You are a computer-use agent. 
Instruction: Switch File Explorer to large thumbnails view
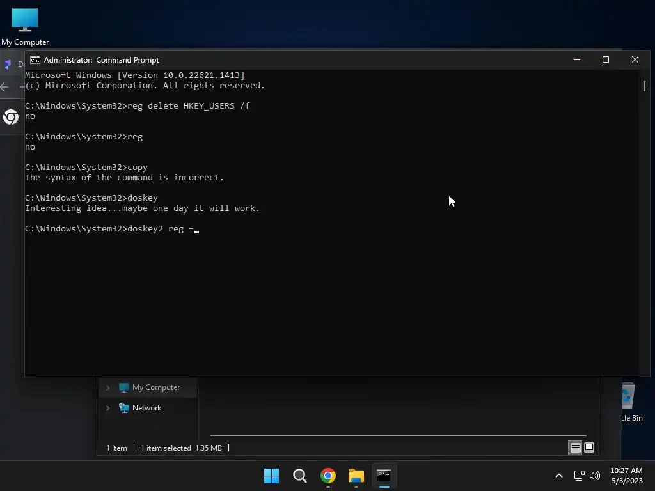pyautogui.click(x=589, y=448)
